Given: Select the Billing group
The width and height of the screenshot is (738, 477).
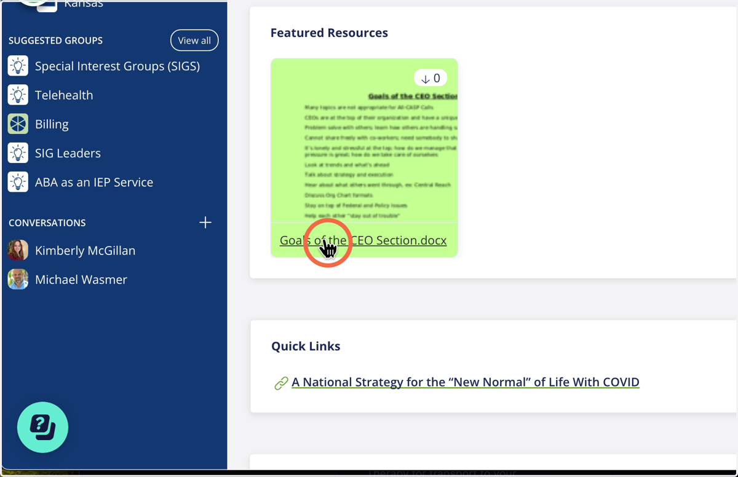Looking at the screenshot, I should tap(52, 124).
